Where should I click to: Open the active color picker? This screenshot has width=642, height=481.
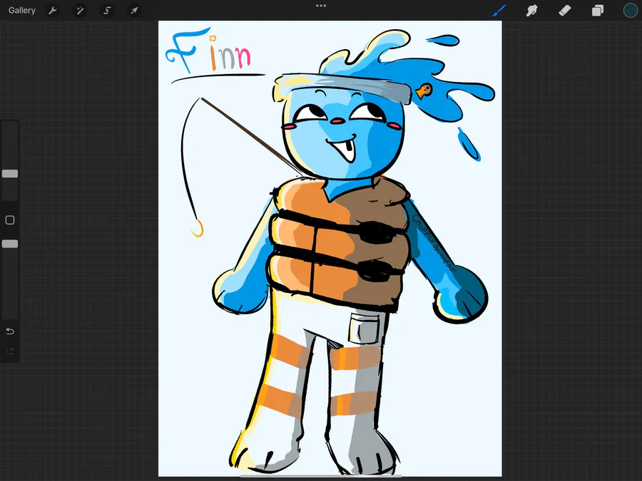631,10
